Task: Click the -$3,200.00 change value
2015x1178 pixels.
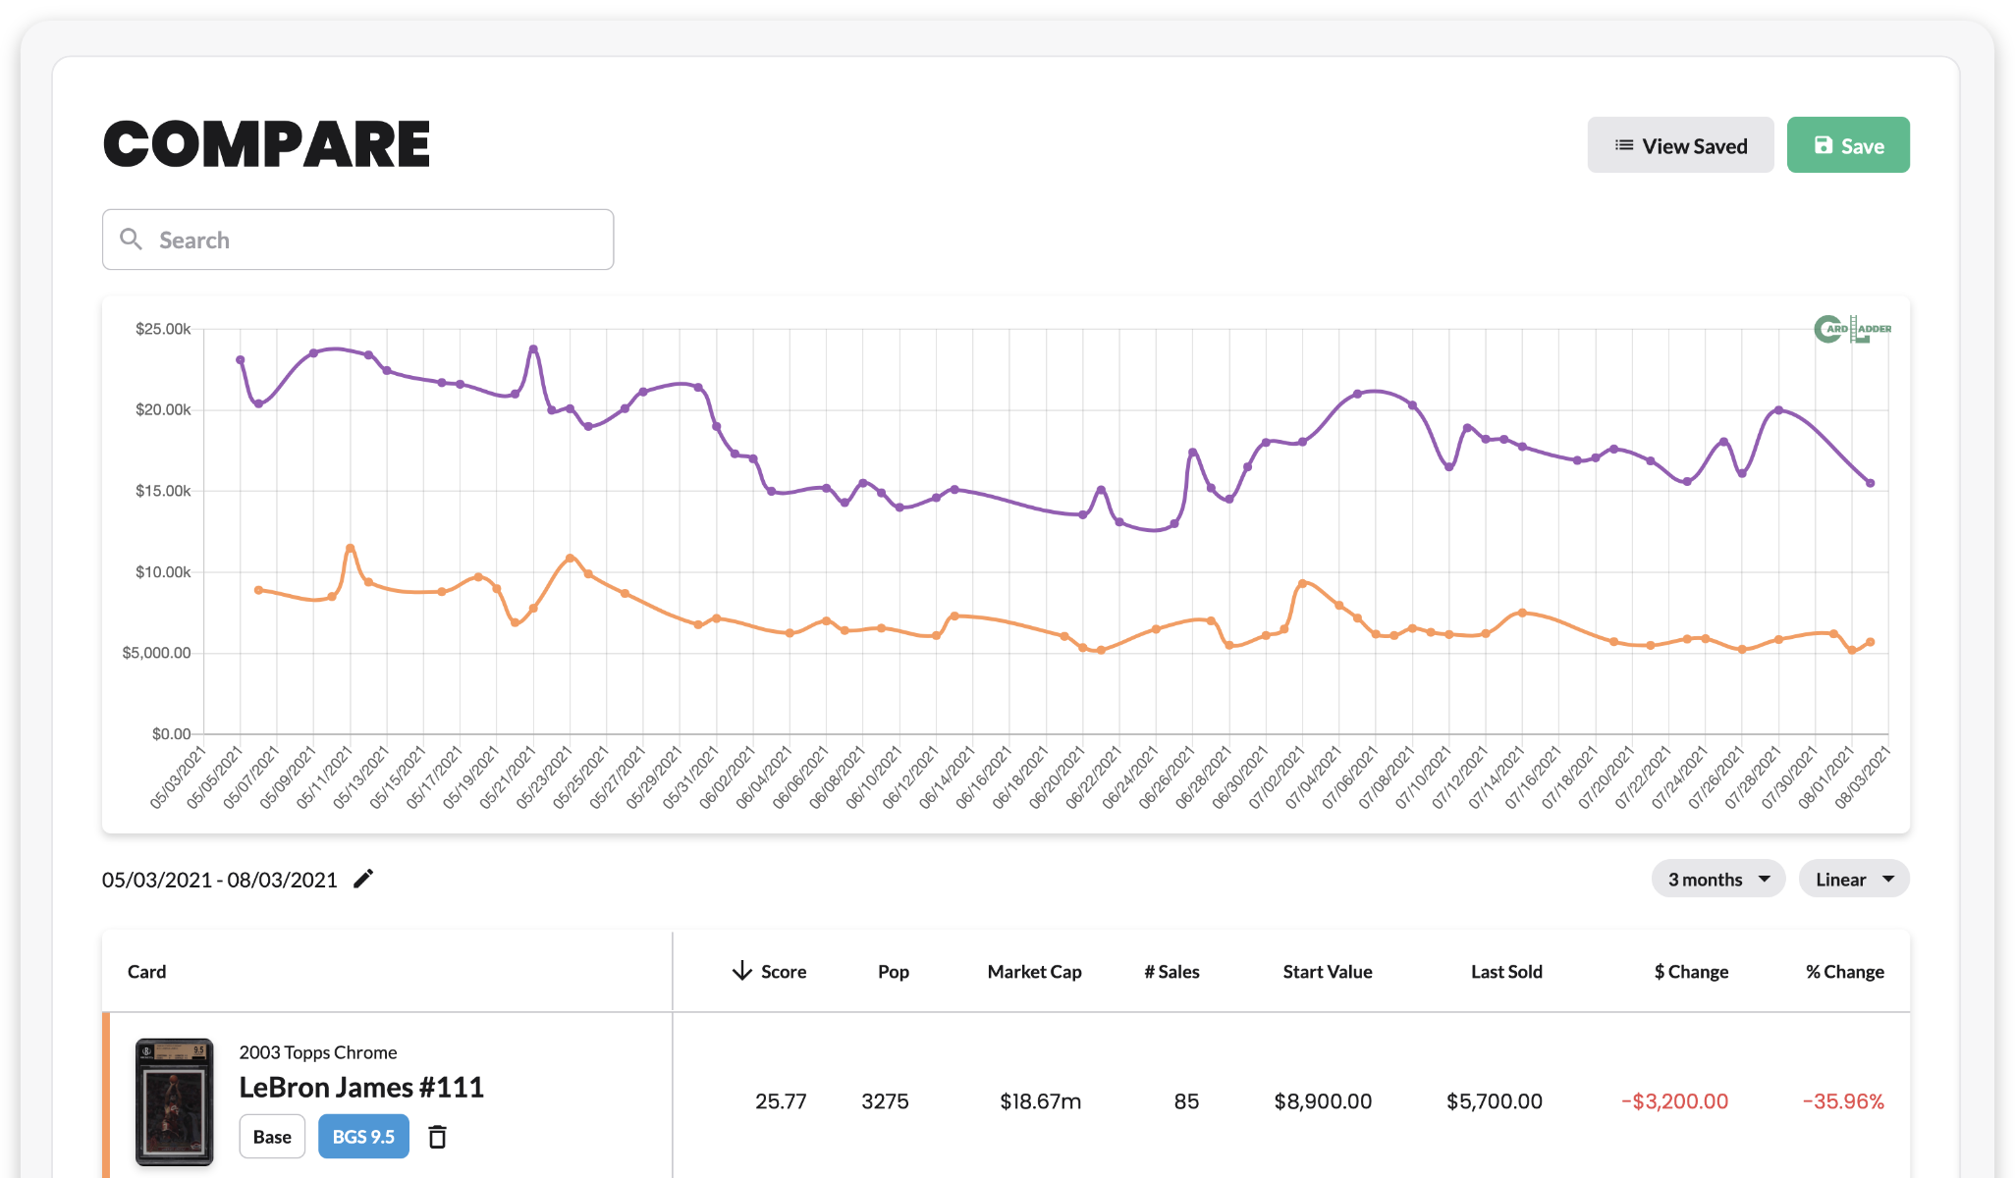Action: point(1674,1101)
